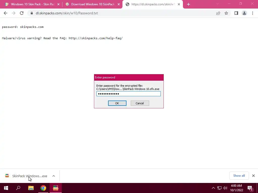
Task: Show all downloads
Action: point(239,176)
